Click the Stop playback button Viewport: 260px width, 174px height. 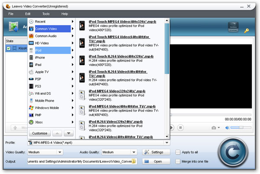(180, 128)
